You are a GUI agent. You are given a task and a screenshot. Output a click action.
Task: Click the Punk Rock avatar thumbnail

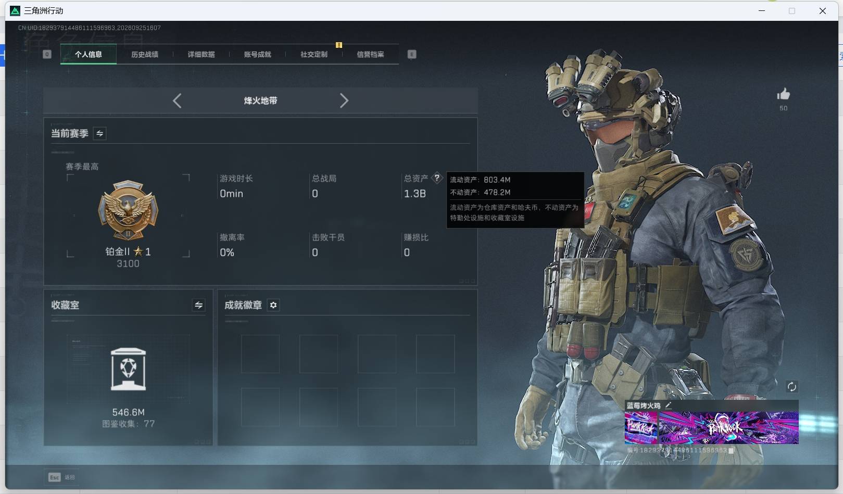tap(641, 428)
